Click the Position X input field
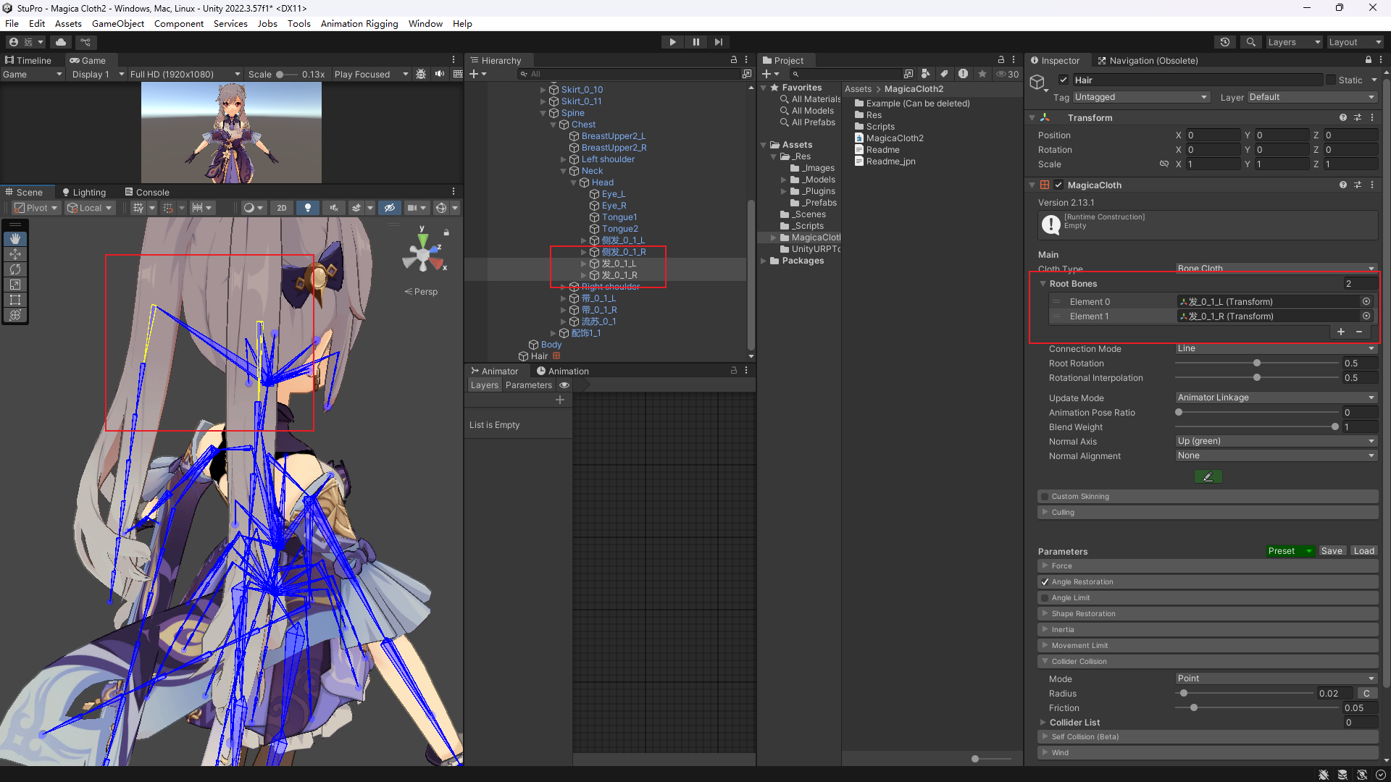 [1213, 135]
